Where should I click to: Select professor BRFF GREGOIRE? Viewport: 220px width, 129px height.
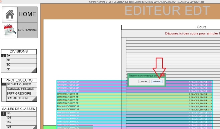tap(22, 94)
